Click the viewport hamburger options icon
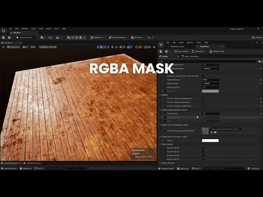 pos(3,47)
